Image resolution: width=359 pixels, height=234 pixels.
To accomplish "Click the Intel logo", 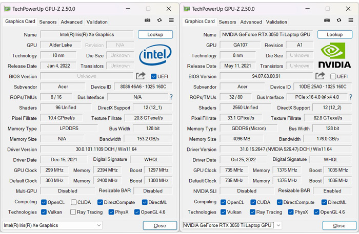I will click(x=155, y=54).
